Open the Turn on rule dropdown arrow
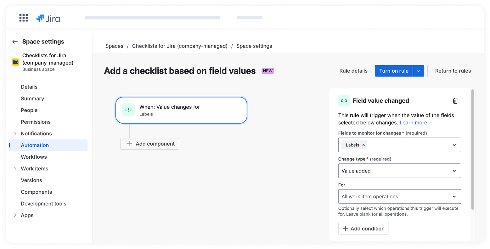490x249 pixels. click(419, 71)
